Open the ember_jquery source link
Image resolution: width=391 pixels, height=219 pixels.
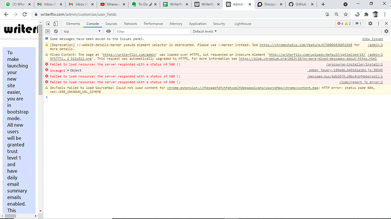(345, 71)
